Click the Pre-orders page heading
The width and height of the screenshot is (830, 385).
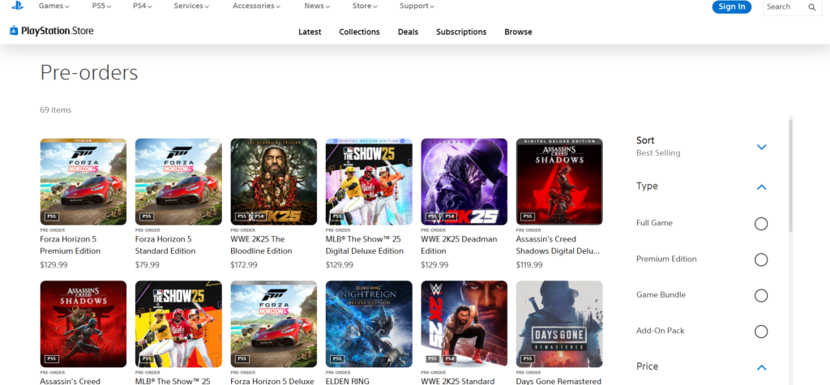[x=89, y=73]
